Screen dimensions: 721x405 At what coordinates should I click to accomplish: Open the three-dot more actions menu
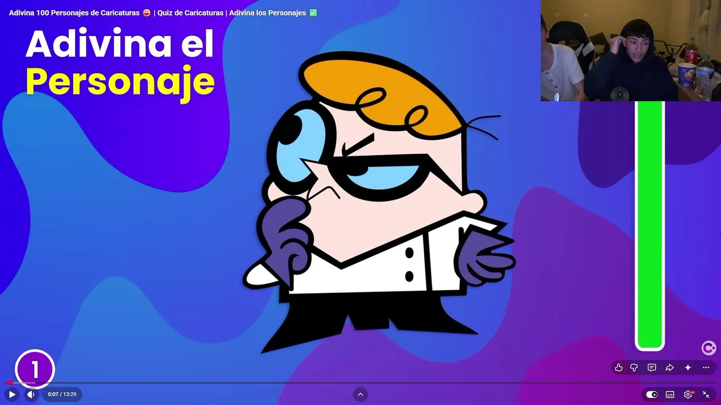[x=706, y=368]
